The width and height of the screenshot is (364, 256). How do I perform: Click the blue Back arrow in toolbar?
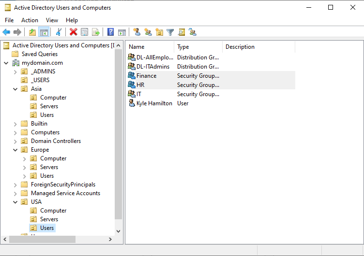(x=6, y=32)
